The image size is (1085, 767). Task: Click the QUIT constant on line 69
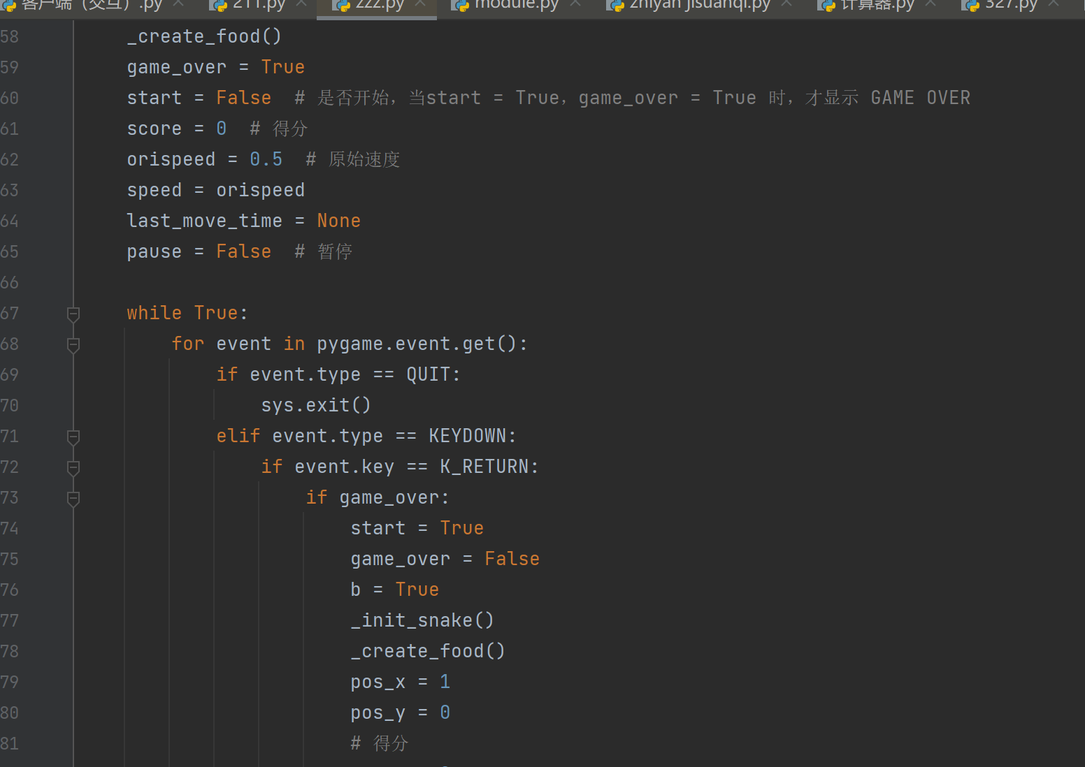click(x=428, y=374)
